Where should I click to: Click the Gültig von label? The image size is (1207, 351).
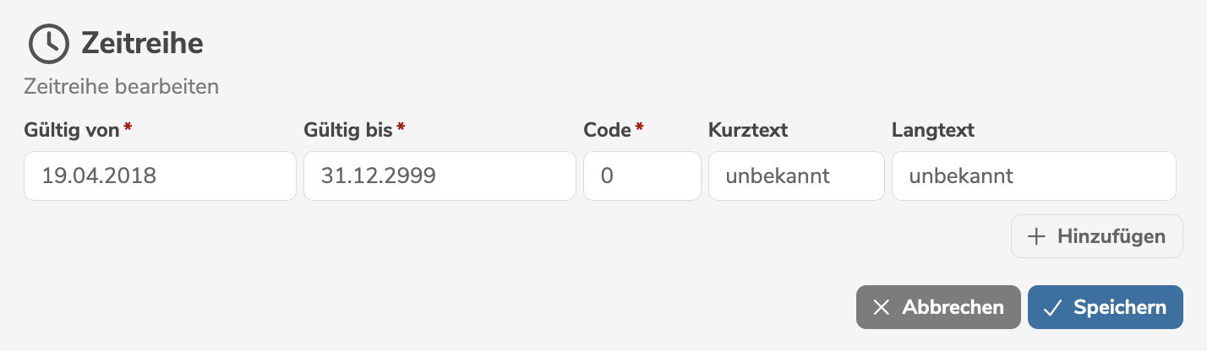(x=73, y=130)
